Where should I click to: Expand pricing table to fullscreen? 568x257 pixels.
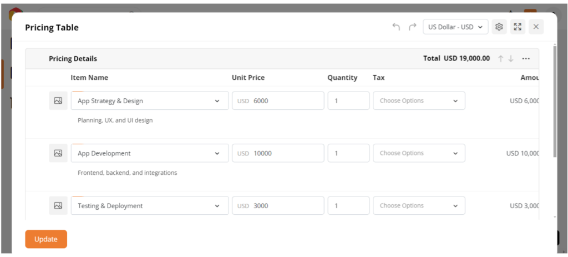[517, 27]
